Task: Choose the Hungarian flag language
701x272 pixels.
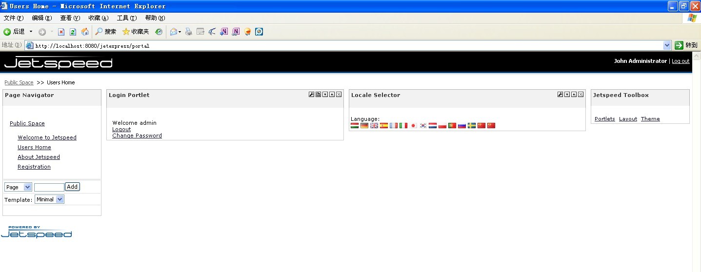Action: point(355,126)
